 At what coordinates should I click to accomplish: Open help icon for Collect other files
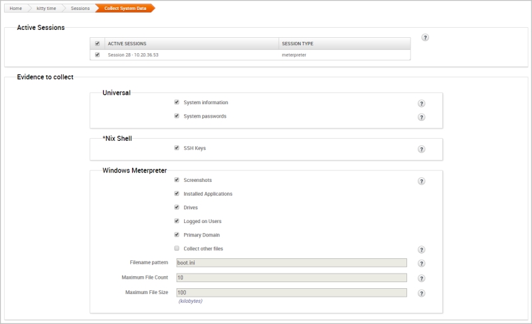[x=421, y=250]
